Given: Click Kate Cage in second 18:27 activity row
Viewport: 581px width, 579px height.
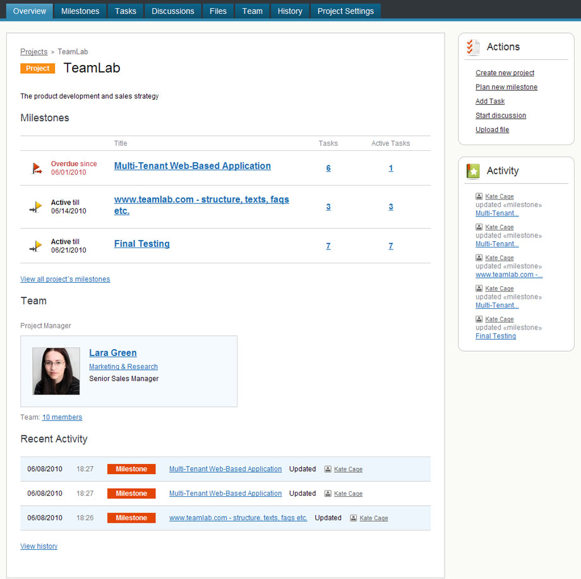Looking at the screenshot, I should [349, 494].
